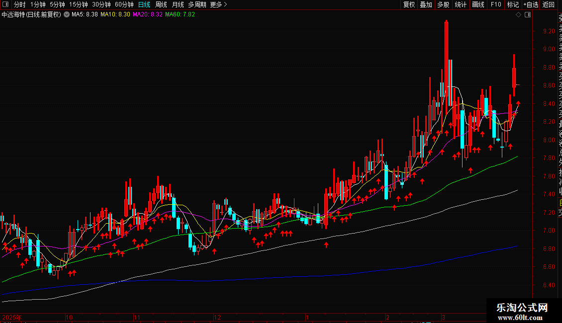Select the 60分钟 period
This screenshot has width=562, height=323.
[x=124, y=4]
